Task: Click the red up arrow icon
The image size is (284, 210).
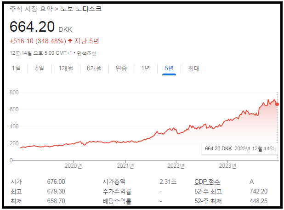Action: point(70,41)
